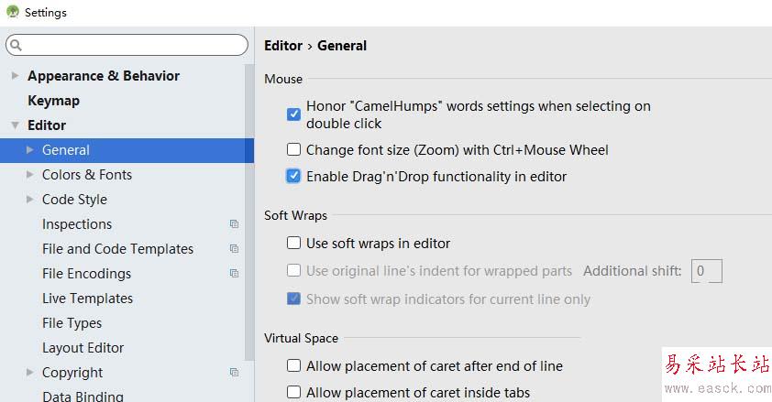772x402 pixels.
Task: Select Live Templates in the sidebar
Action: pyautogui.click(x=87, y=299)
